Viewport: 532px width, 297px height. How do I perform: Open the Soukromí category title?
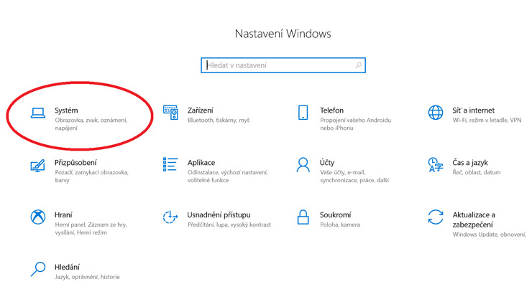pos(336,214)
